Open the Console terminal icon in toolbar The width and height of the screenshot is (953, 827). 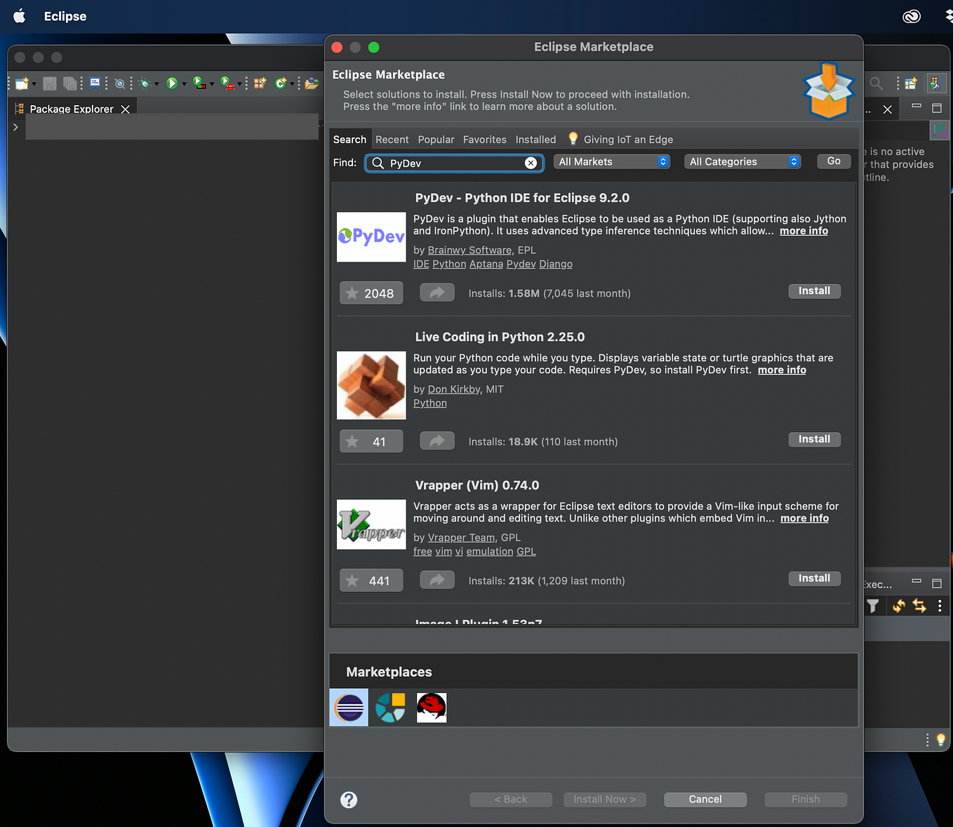(95, 83)
